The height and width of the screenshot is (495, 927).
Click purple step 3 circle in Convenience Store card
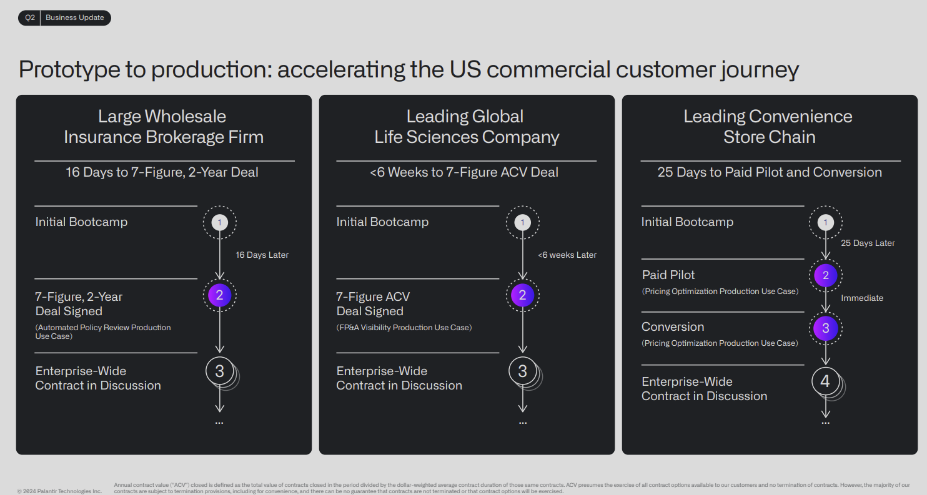[826, 328]
